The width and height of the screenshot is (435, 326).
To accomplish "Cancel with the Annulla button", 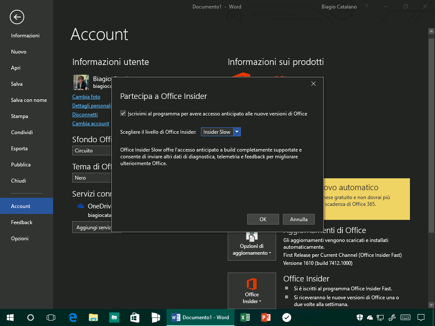I will [x=299, y=219].
